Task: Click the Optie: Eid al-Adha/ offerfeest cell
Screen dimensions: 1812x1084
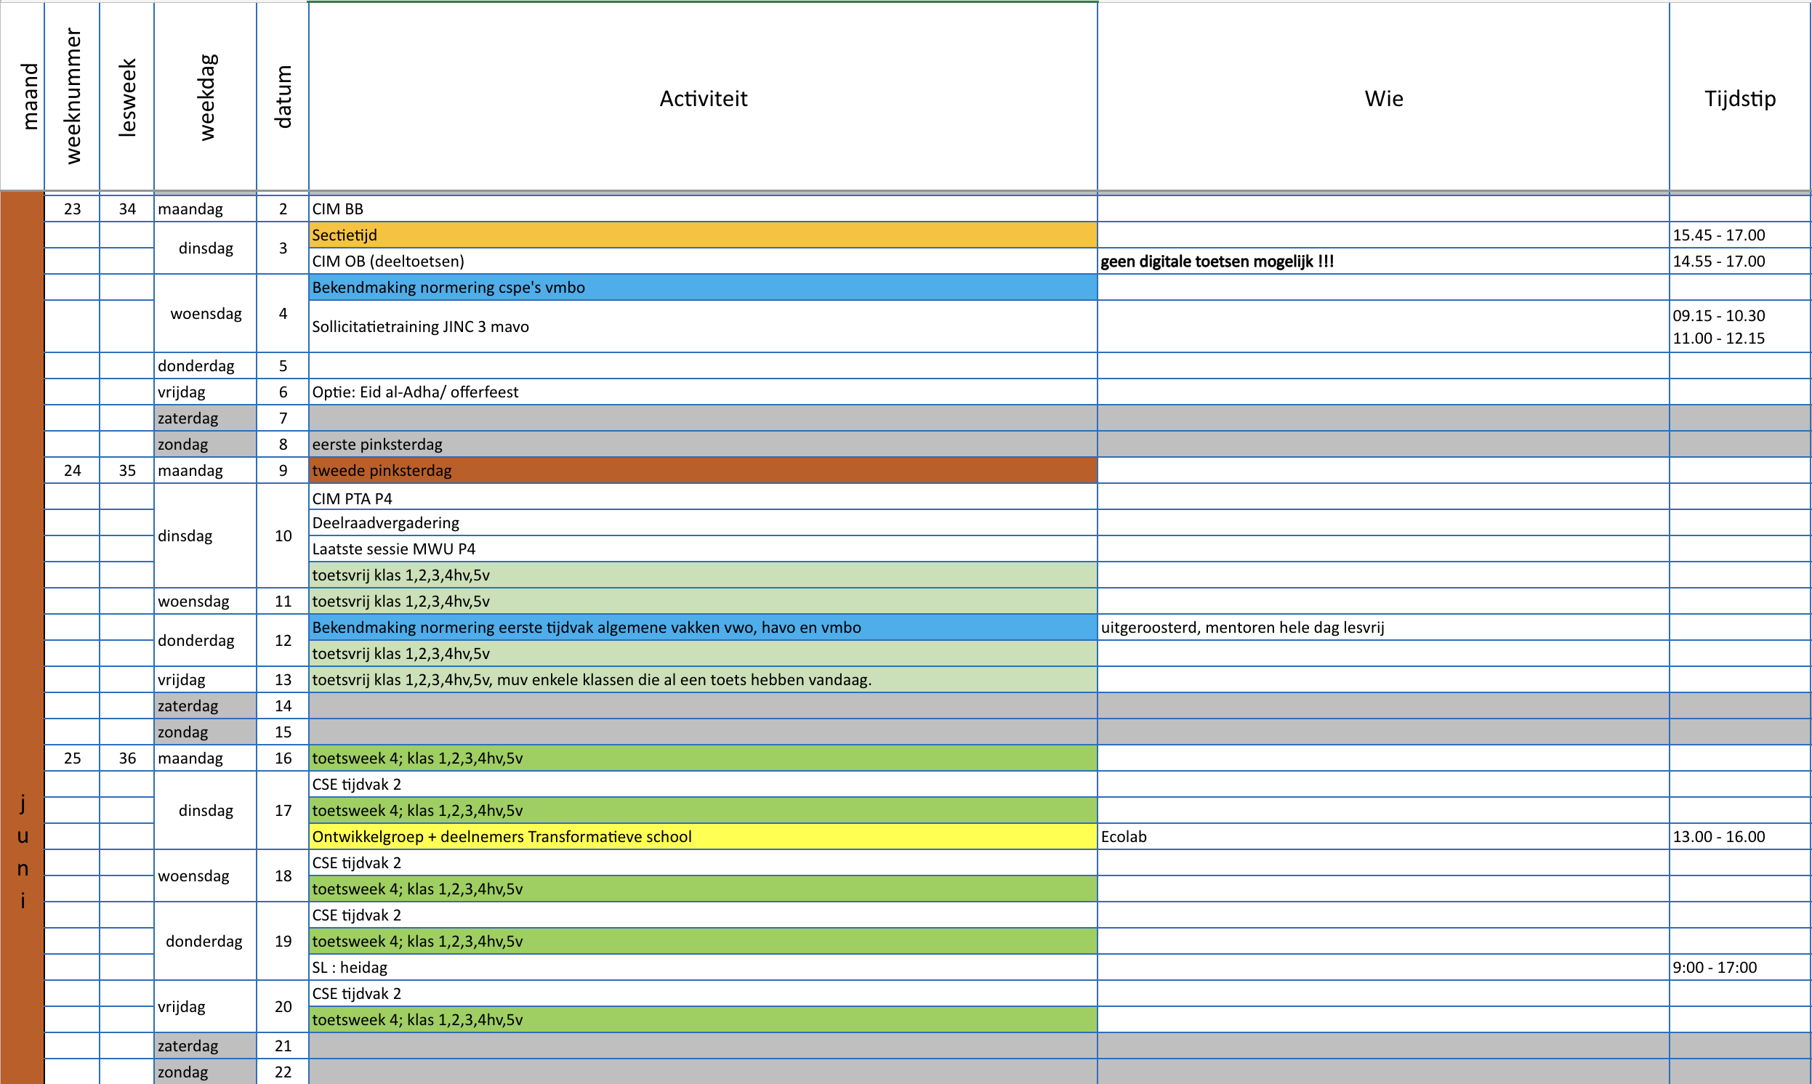Action: click(x=703, y=392)
